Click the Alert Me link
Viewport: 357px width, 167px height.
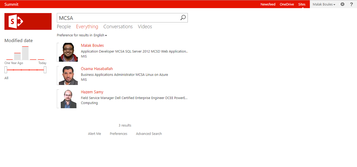(x=95, y=134)
